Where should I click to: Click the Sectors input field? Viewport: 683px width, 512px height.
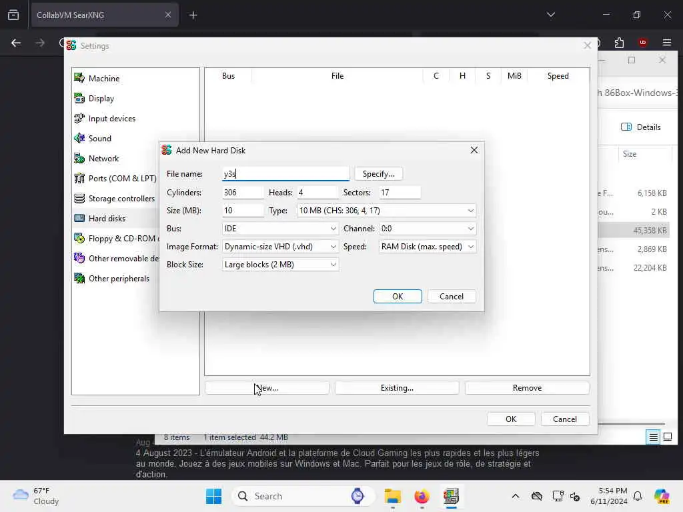400,193
